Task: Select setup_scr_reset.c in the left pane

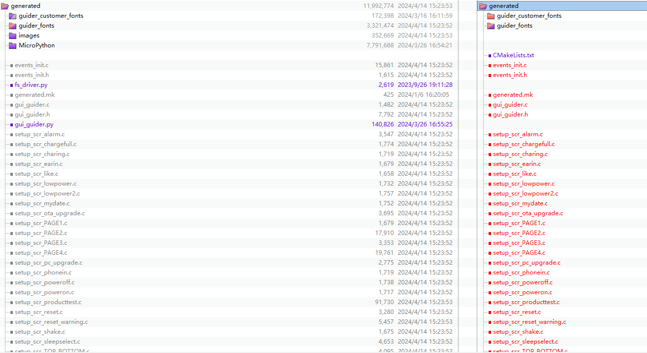Action: click(x=38, y=312)
